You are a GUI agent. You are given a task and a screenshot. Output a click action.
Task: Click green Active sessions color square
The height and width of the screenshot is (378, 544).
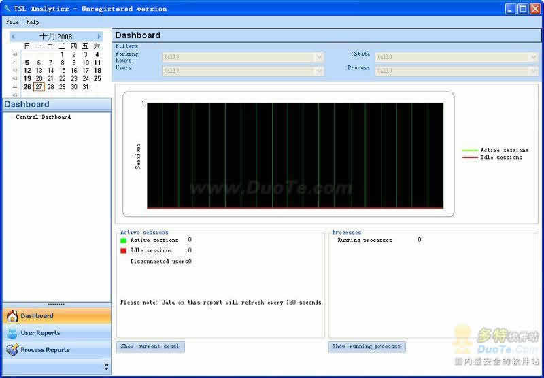pyautogui.click(x=124, y=240)
